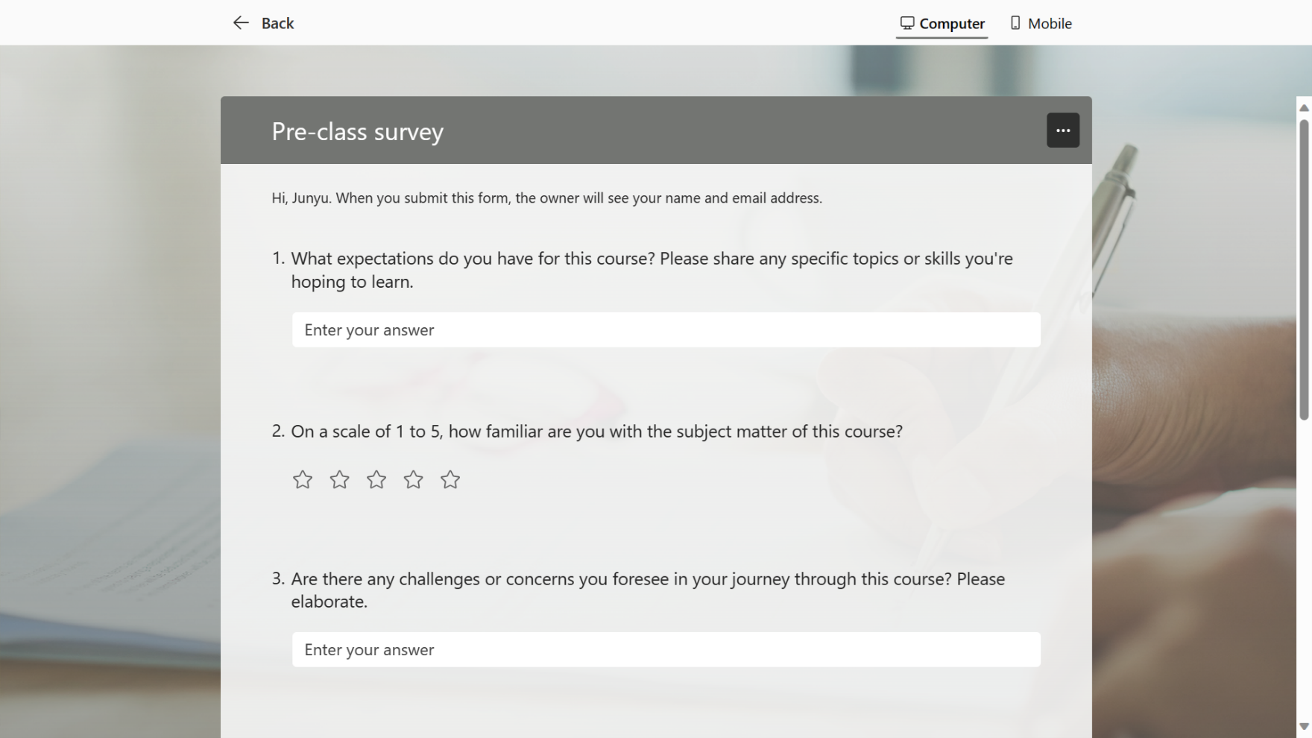The height and width of the screenshot is (738, 1312).
Task: Select the first star for question 2
Action: pos(302,479)
